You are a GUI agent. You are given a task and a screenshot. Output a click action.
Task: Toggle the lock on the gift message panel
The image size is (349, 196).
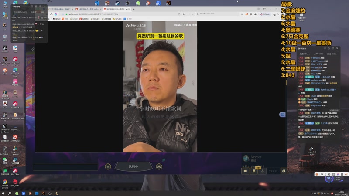point(36,7)
